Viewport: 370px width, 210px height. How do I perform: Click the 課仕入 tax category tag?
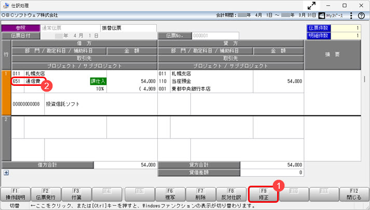[x=99, y=81]
